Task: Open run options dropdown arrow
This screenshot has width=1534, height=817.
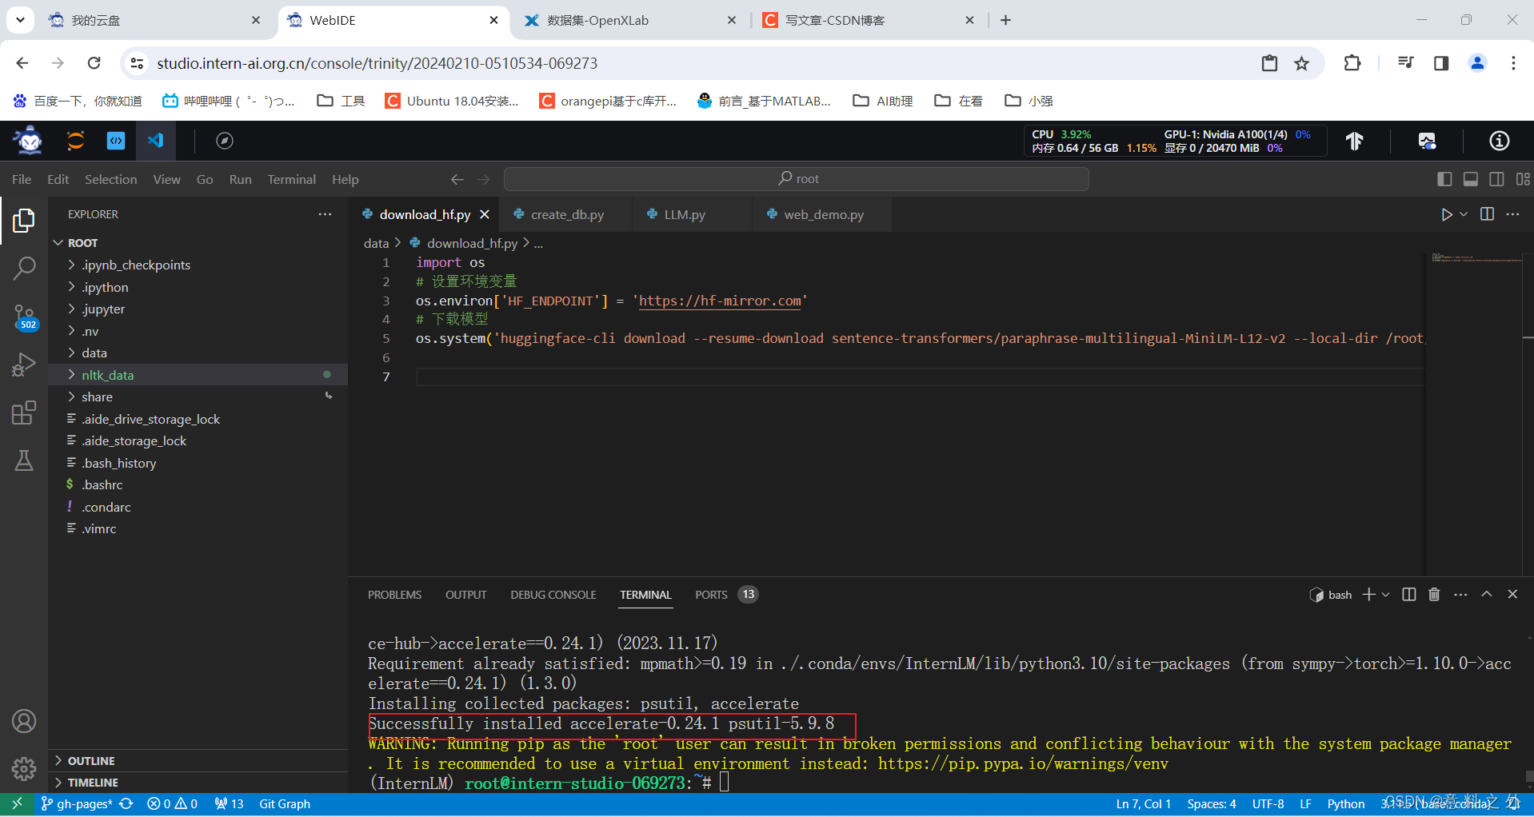Action: click(x=1464, y=214)
